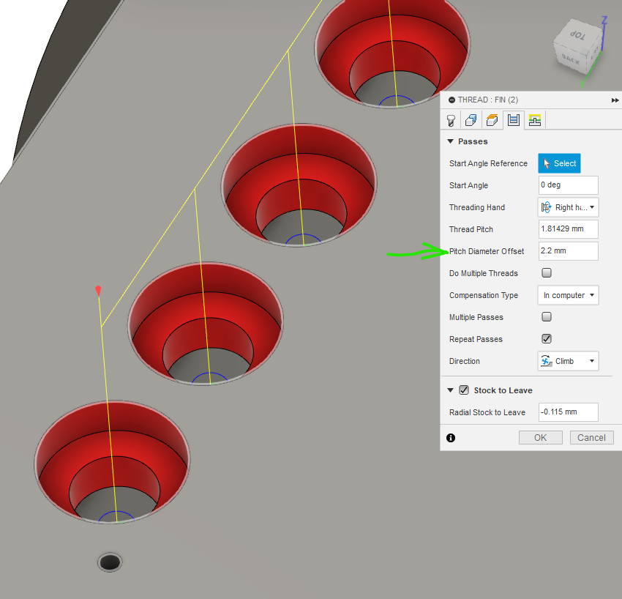Select the Passes tab icon
The width and height of the screenshot is (622, 599).
pyautogui.click(x=512, y=119)
